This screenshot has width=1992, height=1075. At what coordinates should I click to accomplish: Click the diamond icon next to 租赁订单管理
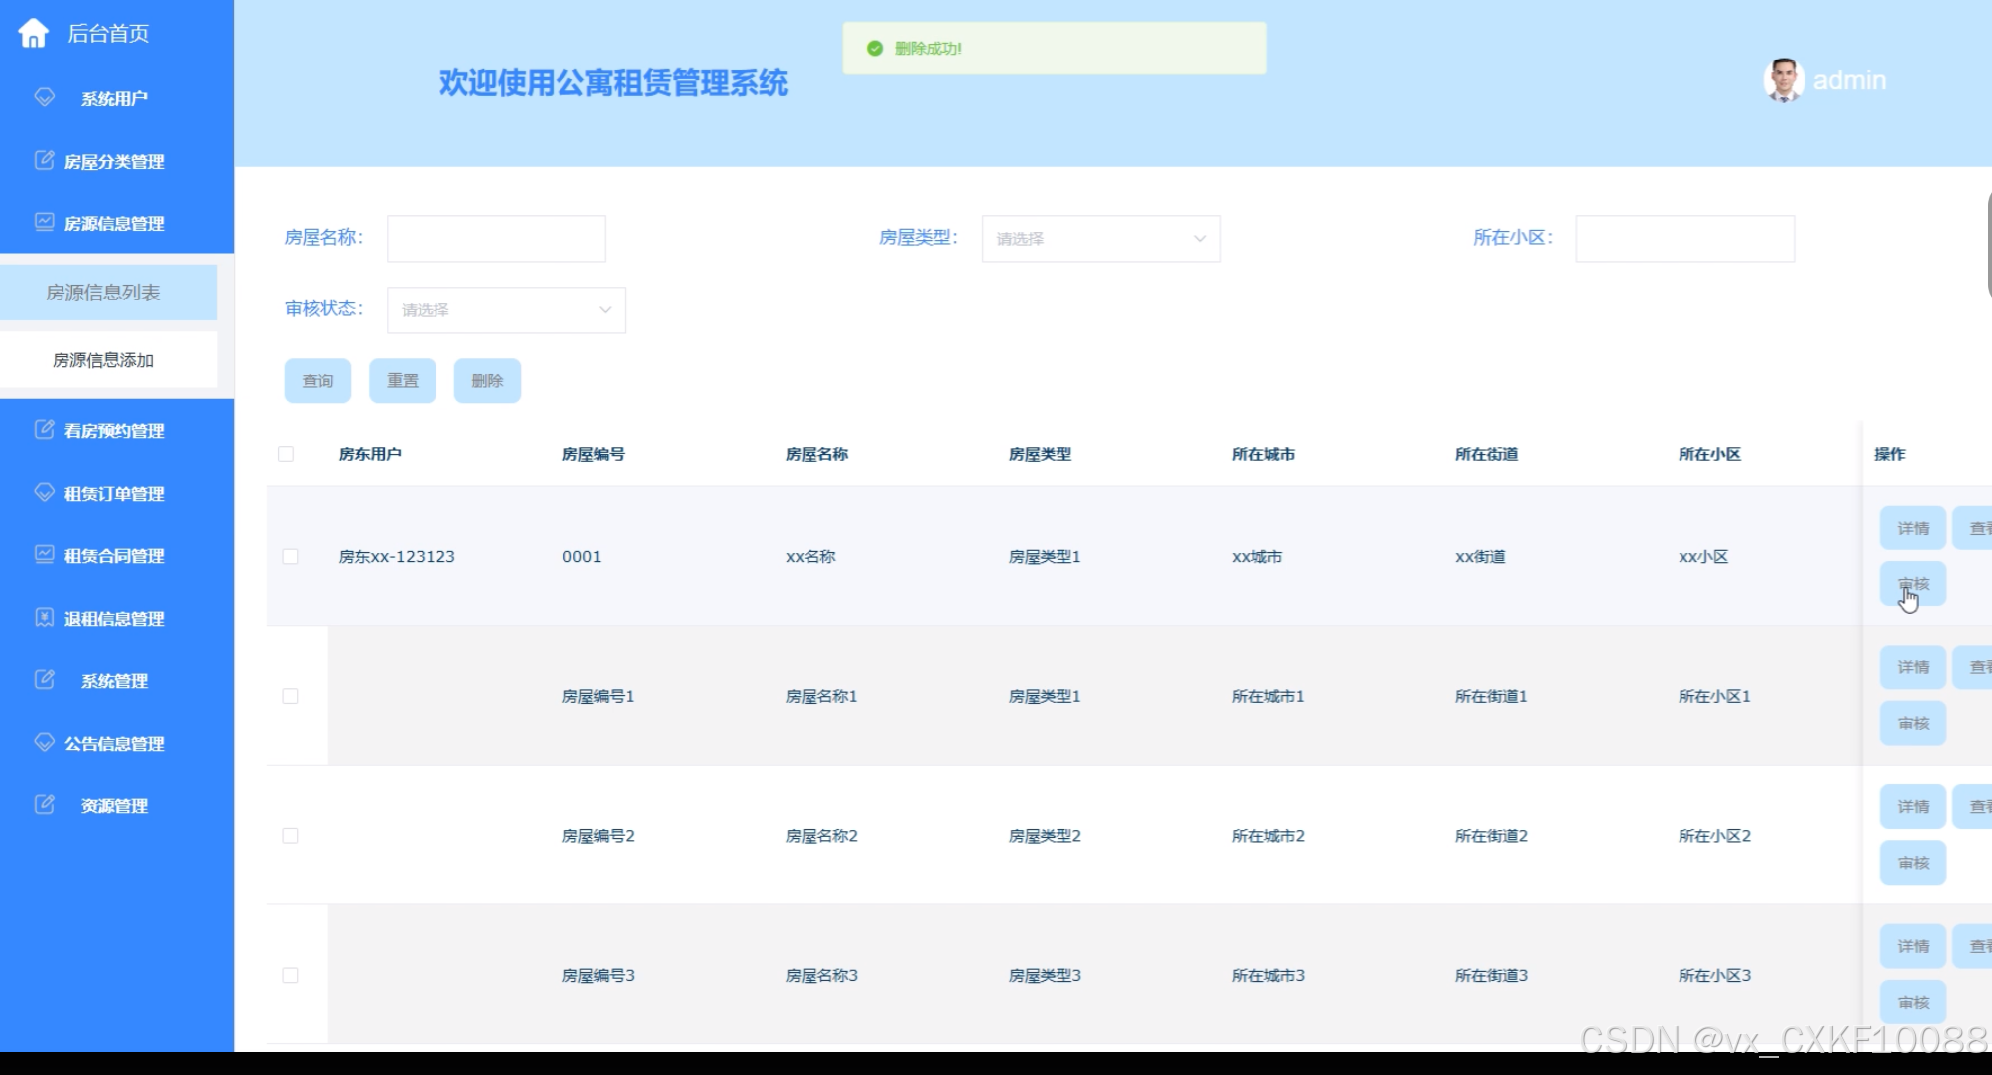coord(44,492)
